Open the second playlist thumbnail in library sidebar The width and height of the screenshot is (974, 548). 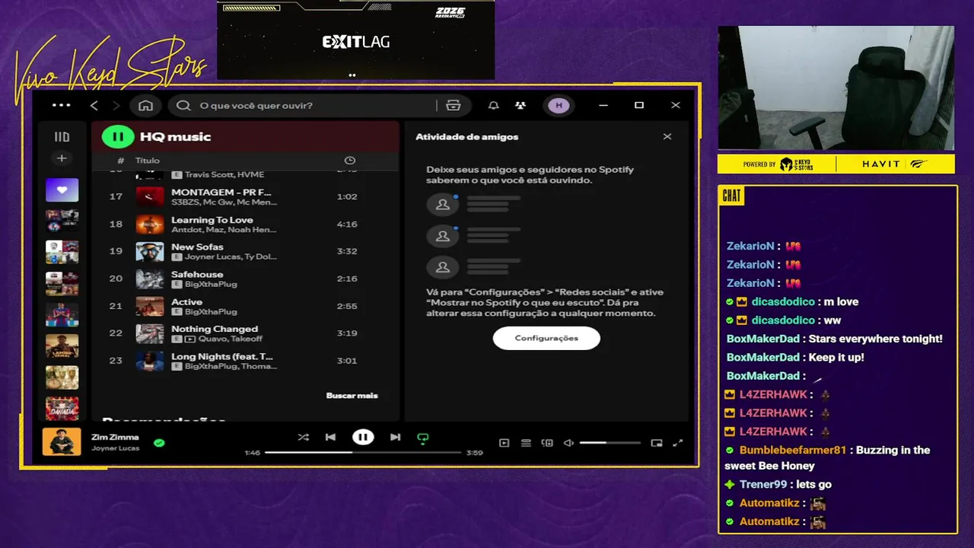(x=62, y=221)
